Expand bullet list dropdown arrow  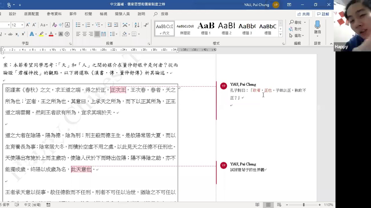[83, 25]
